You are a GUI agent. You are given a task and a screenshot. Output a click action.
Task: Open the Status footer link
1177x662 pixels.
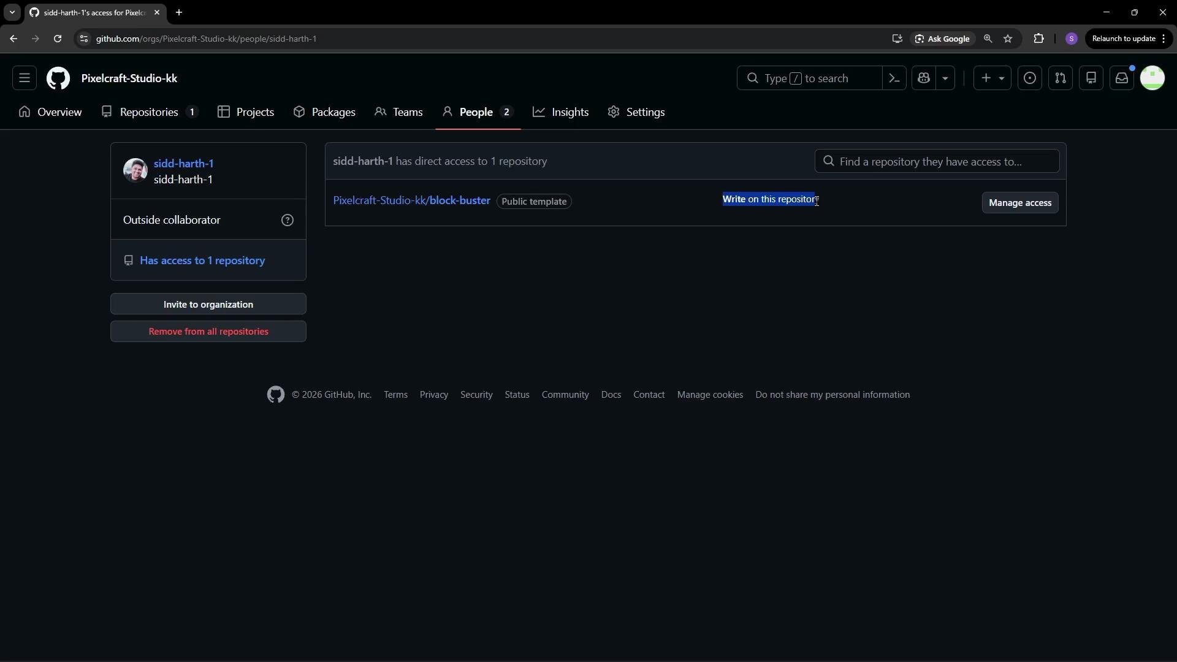517,395
